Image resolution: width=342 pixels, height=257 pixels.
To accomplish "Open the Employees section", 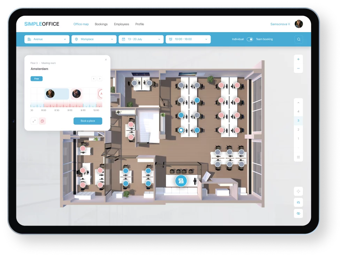I will click(x=121, y=24).
